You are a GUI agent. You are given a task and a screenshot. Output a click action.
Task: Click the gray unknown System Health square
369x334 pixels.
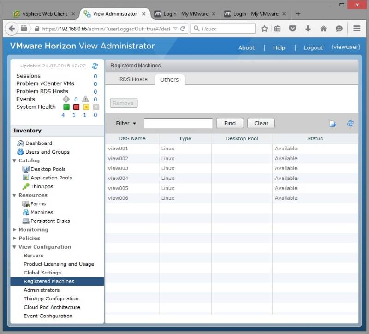click(96, 107)
